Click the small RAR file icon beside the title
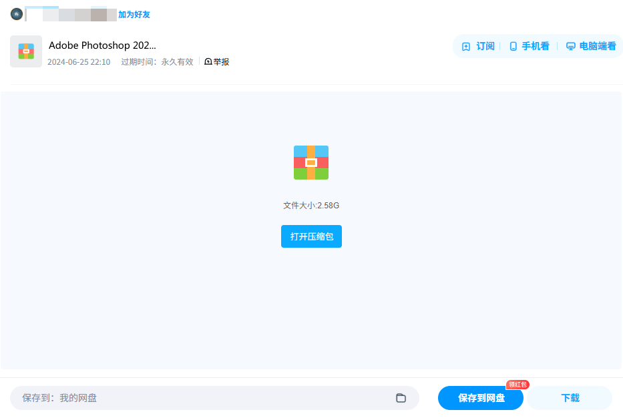 tap(25, 51)
